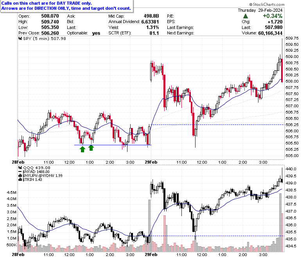Click the bar icon before $NYUPV:$NYDNV
This screenshot has height=258, width=305.
click(20, 176)
